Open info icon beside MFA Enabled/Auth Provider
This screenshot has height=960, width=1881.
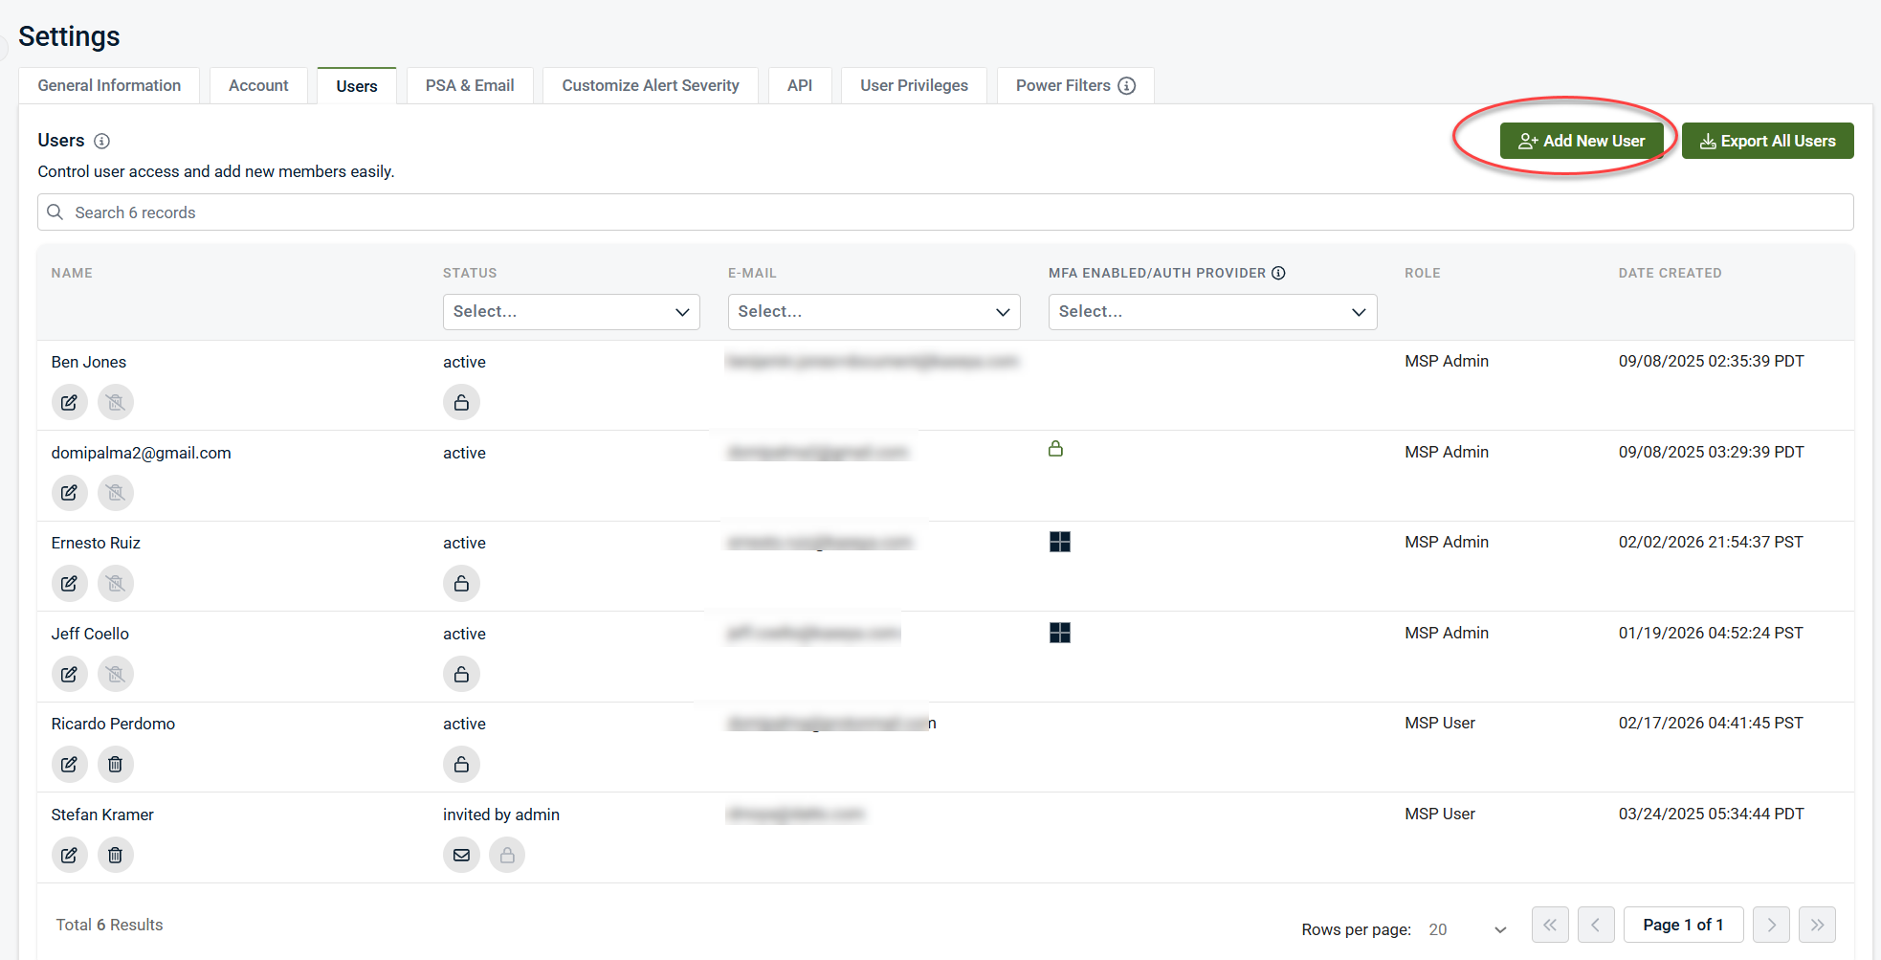pyautogui.click(x=1278, y=273)
